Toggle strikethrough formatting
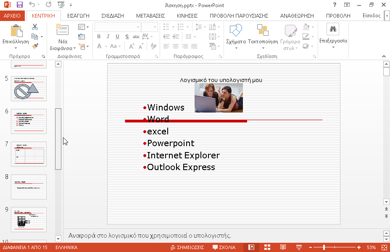Image resolution: width=390 pixels, height=252 pixels. (136, 37)
